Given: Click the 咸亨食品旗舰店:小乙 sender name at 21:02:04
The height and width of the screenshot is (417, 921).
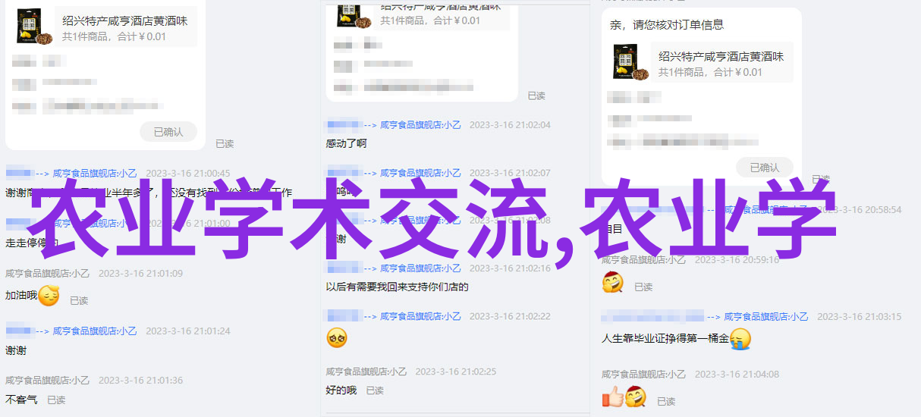Looking at the screenshot, I should (420, 125).
